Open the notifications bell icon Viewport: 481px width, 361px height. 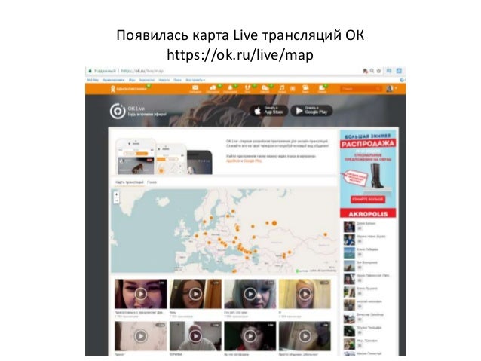click(230, 89)
